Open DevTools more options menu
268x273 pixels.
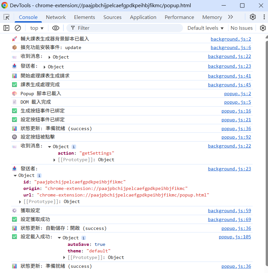pos(263,17)
